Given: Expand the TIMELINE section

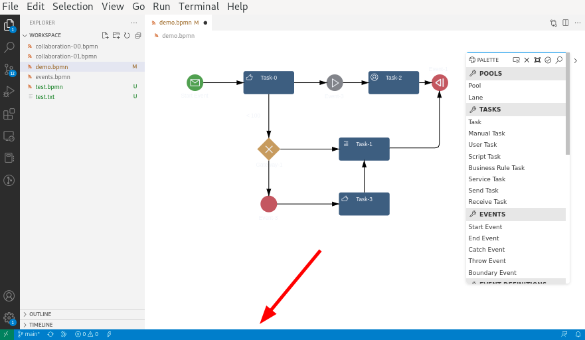Looking at the screenshot, I should pos(82,325).
